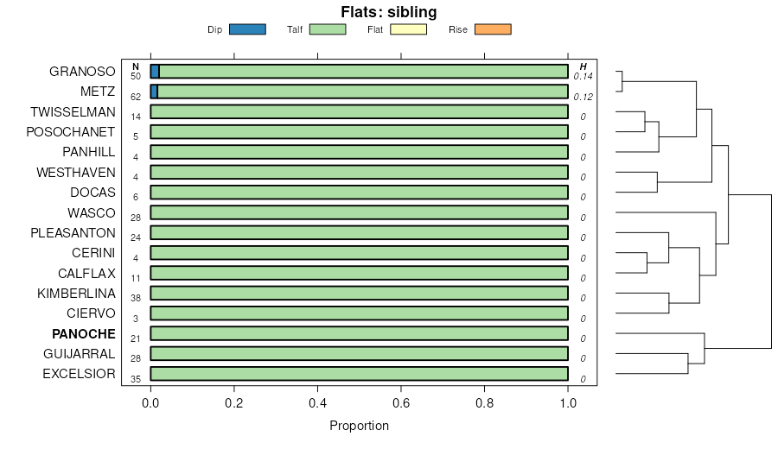The width and height of the screenshot is (778, 449).
Task: Click the blue Dip segment in METZ bar
Action: click(154, 92)
